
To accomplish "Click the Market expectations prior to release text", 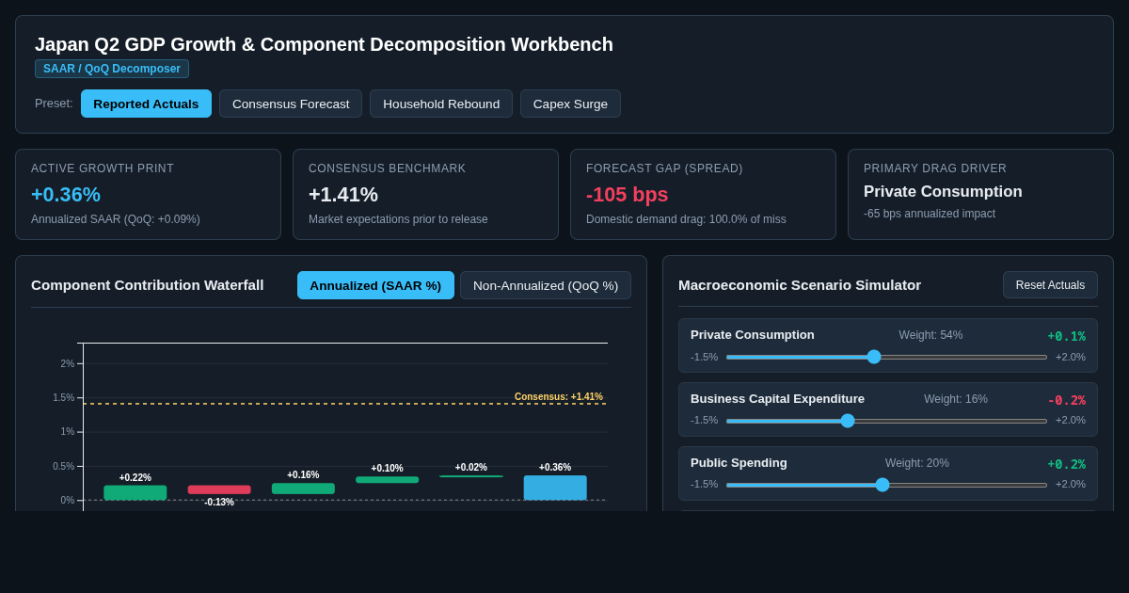I will pyautogui.click(x=398, y=219).
